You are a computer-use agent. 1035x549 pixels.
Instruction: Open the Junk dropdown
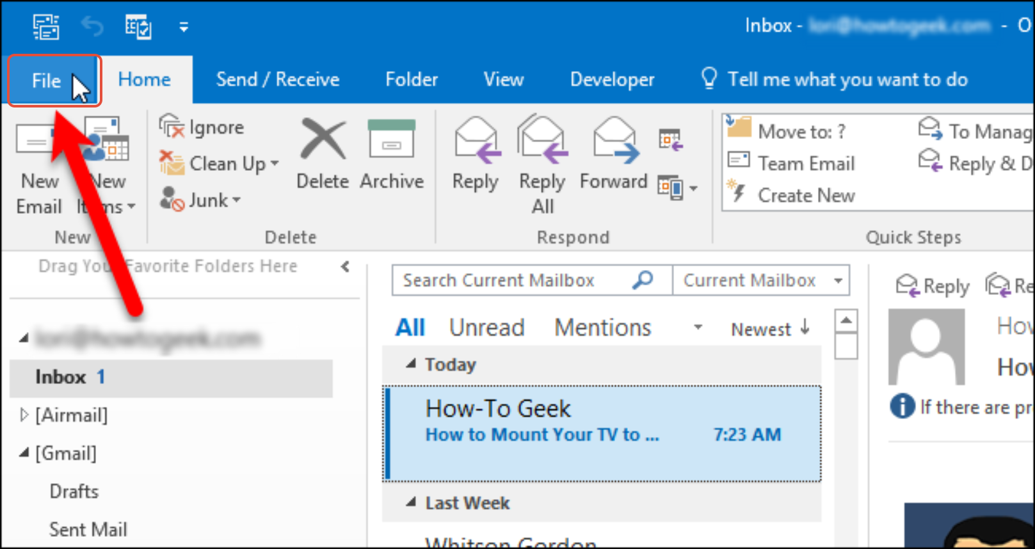(200, 200)
